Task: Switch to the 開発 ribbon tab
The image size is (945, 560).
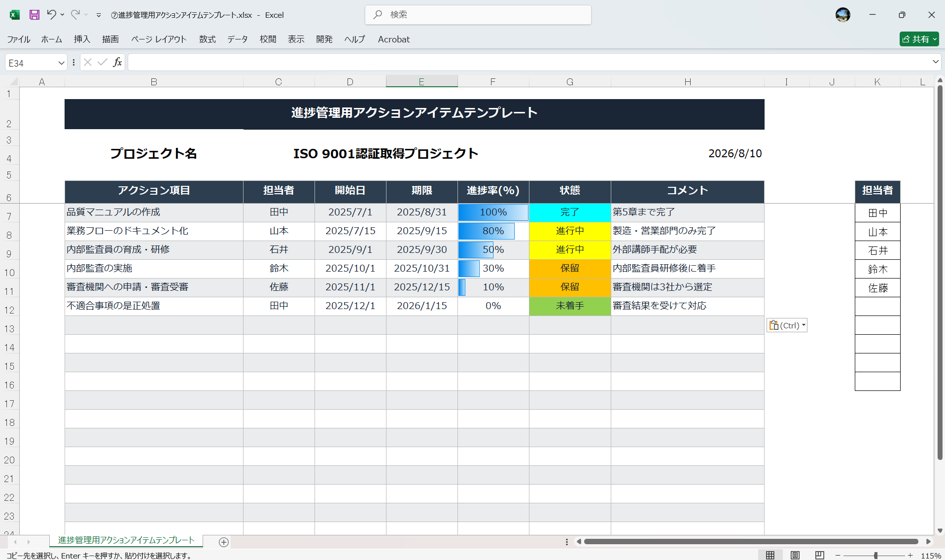Action: (324, 39)
